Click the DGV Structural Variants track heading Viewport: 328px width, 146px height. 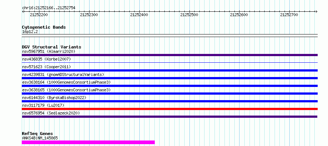[52, 47]
